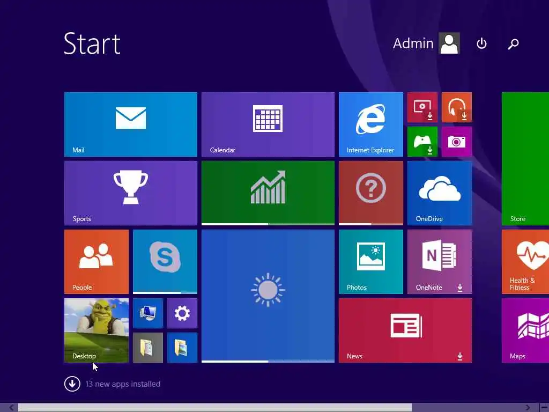
Task: Open the Video app small tile
Action: 422,107
